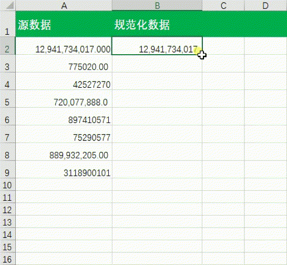Select green header cell C1
This screenshot has width=287, height=265.
[x=223, y=24]
